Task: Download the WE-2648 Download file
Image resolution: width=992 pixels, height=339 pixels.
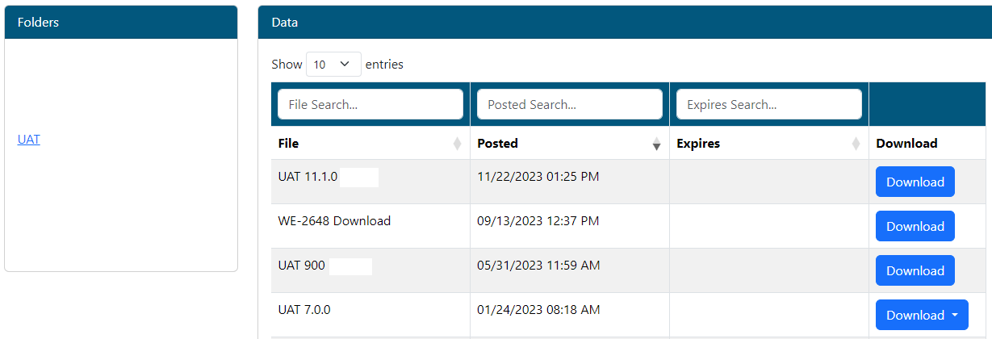Action: pyautogui.click(x=915, y=227)
